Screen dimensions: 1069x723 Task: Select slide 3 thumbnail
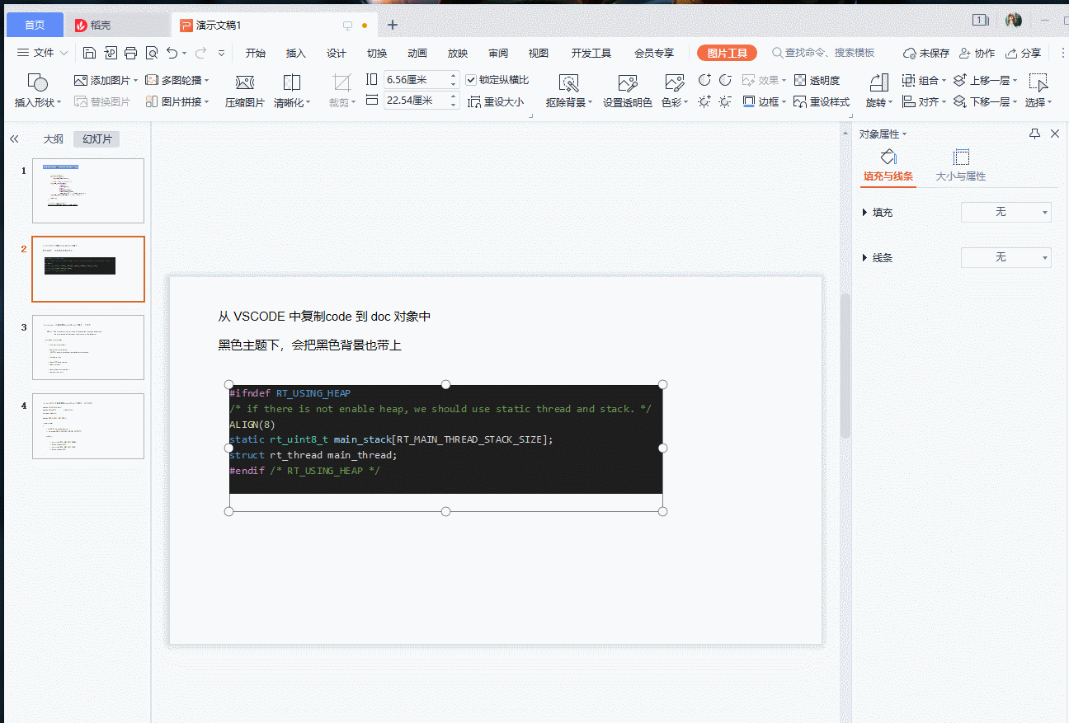[x=88, y=347]
